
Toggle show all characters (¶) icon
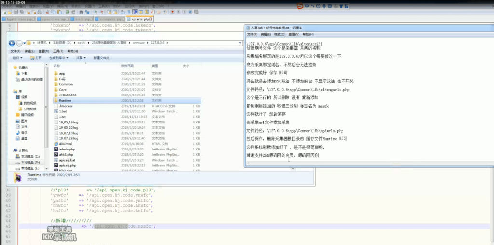click(x=129, y=12)
